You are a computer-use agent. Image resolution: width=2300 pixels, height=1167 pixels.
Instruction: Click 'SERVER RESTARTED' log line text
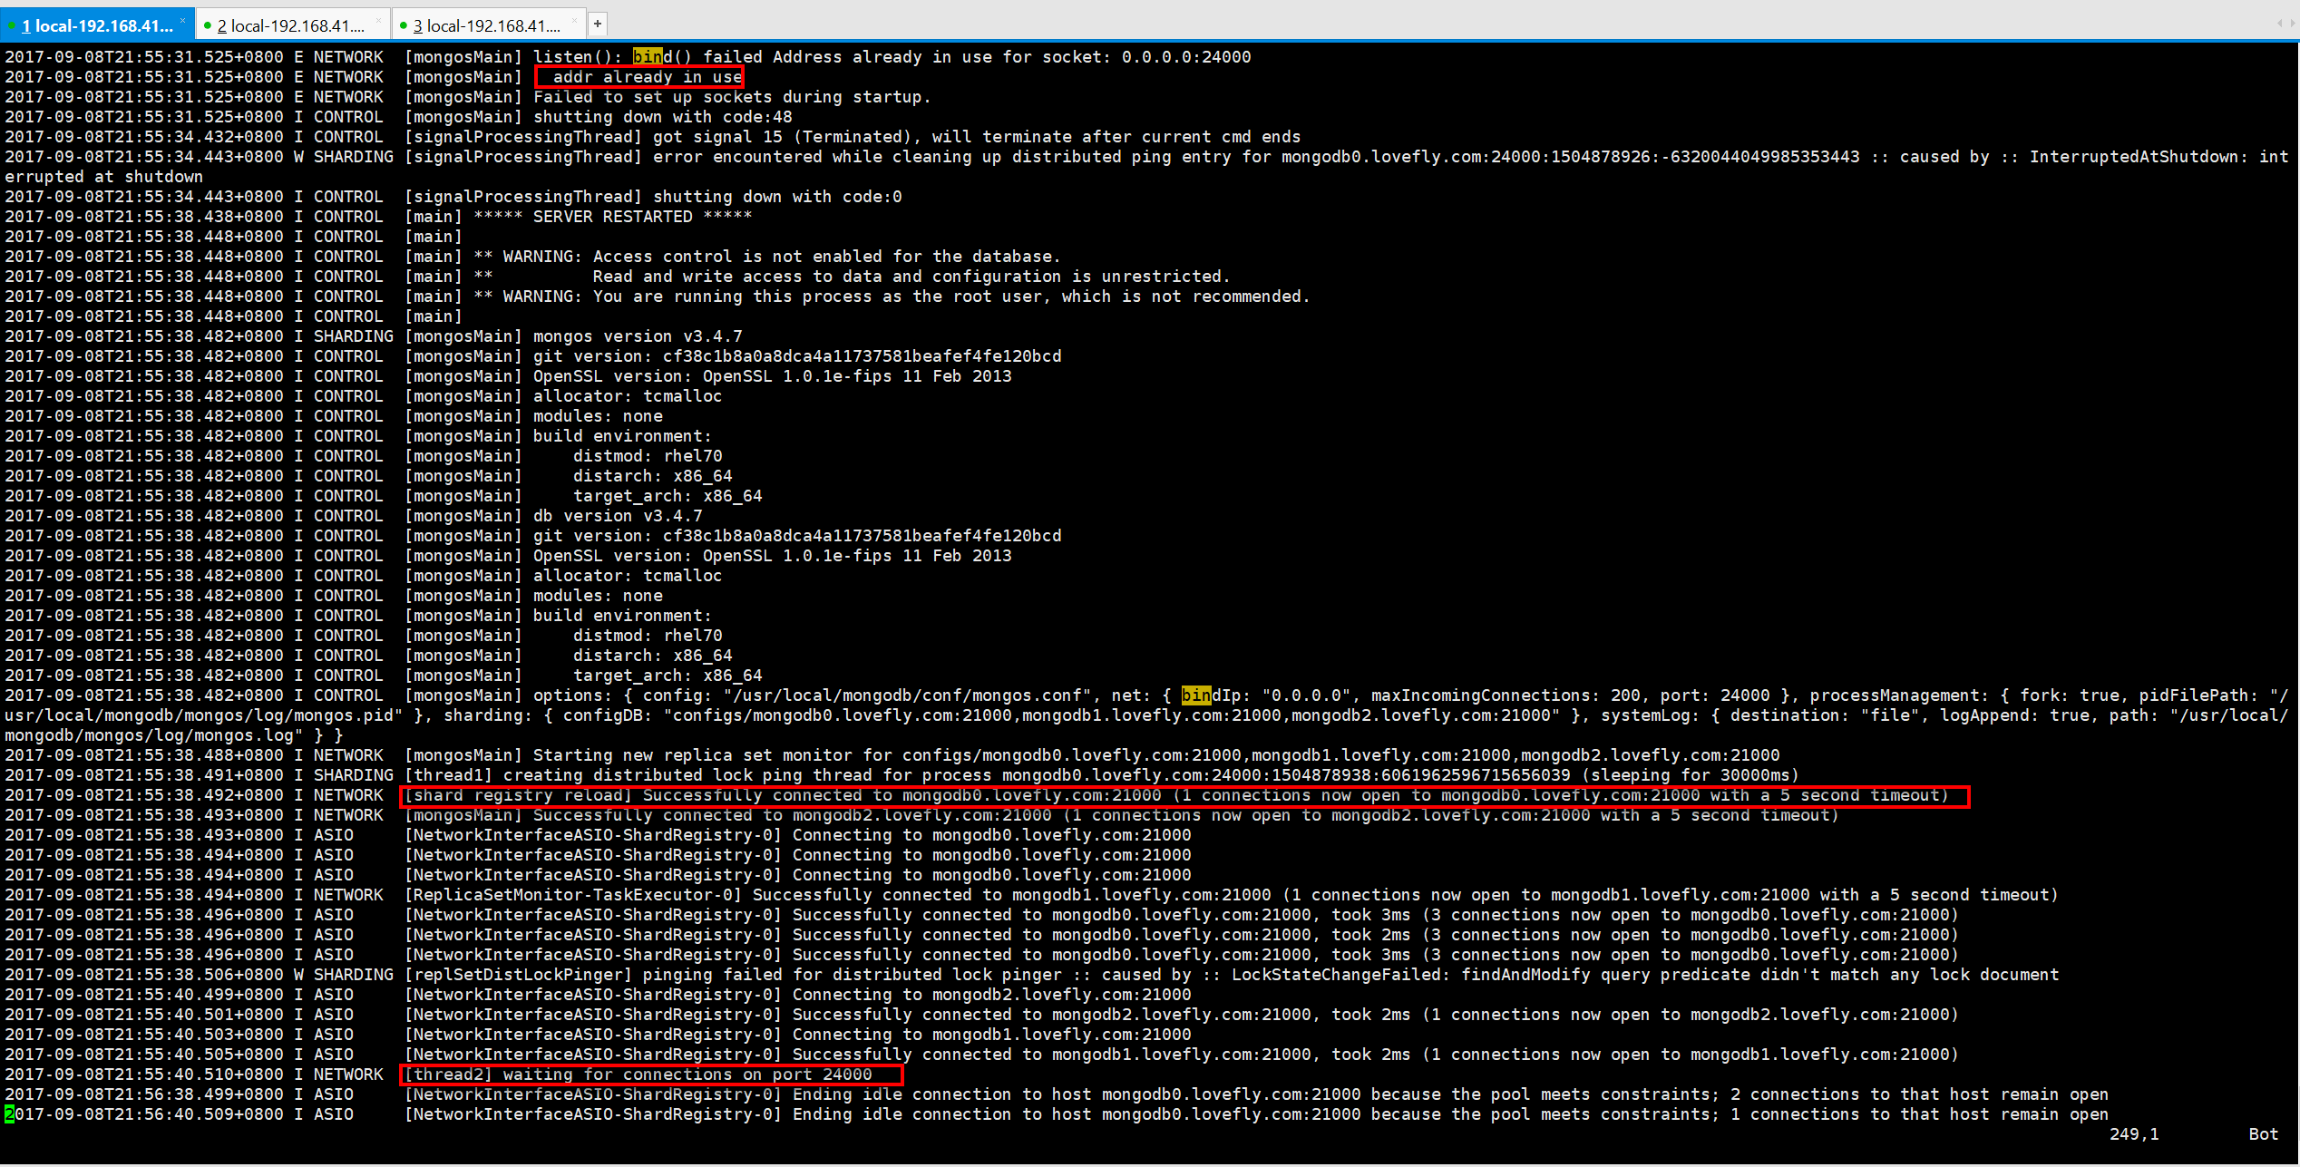point(612,217)
